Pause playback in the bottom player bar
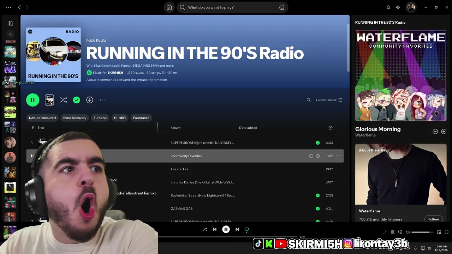The height and width of the screenshot is (254, 452). pyautogui.click(x=226, y=229)
